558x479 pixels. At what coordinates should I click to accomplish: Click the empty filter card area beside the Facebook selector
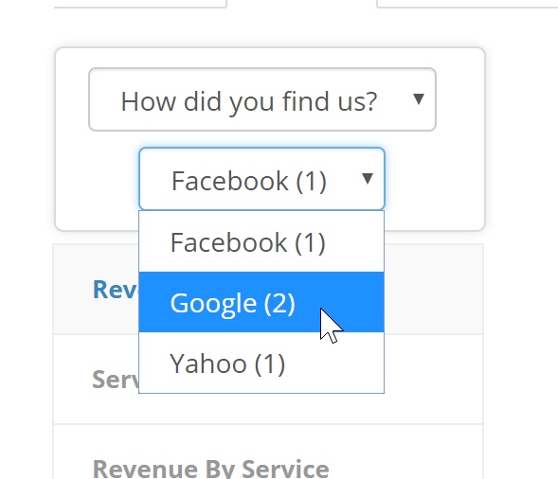(x=434, y=180)
